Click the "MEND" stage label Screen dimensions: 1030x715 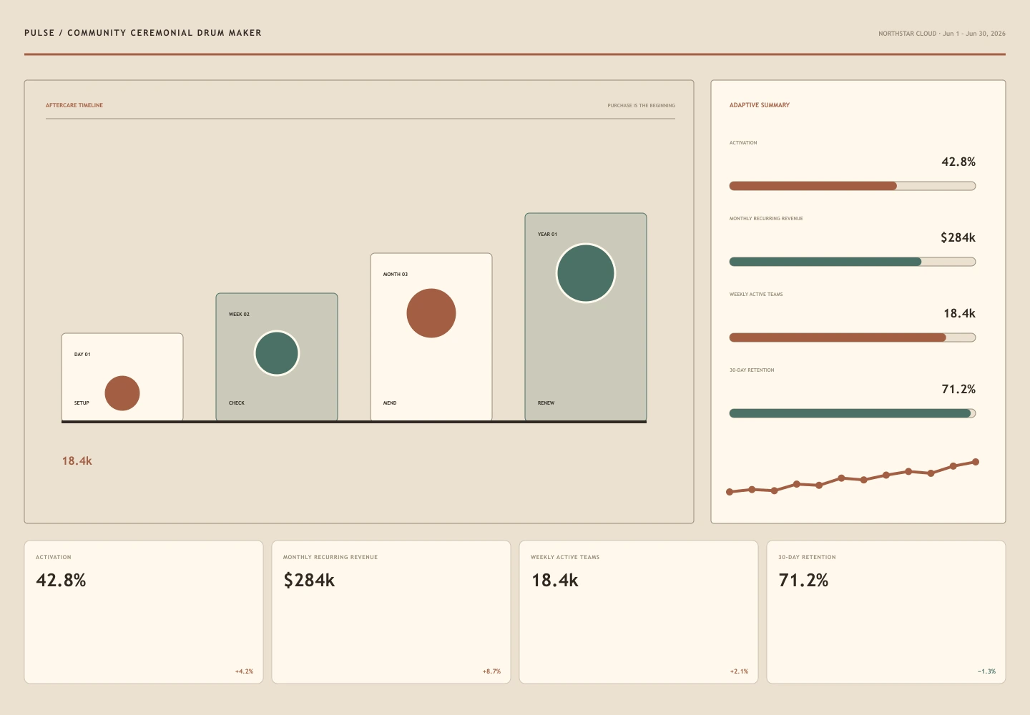click(390, 403)
